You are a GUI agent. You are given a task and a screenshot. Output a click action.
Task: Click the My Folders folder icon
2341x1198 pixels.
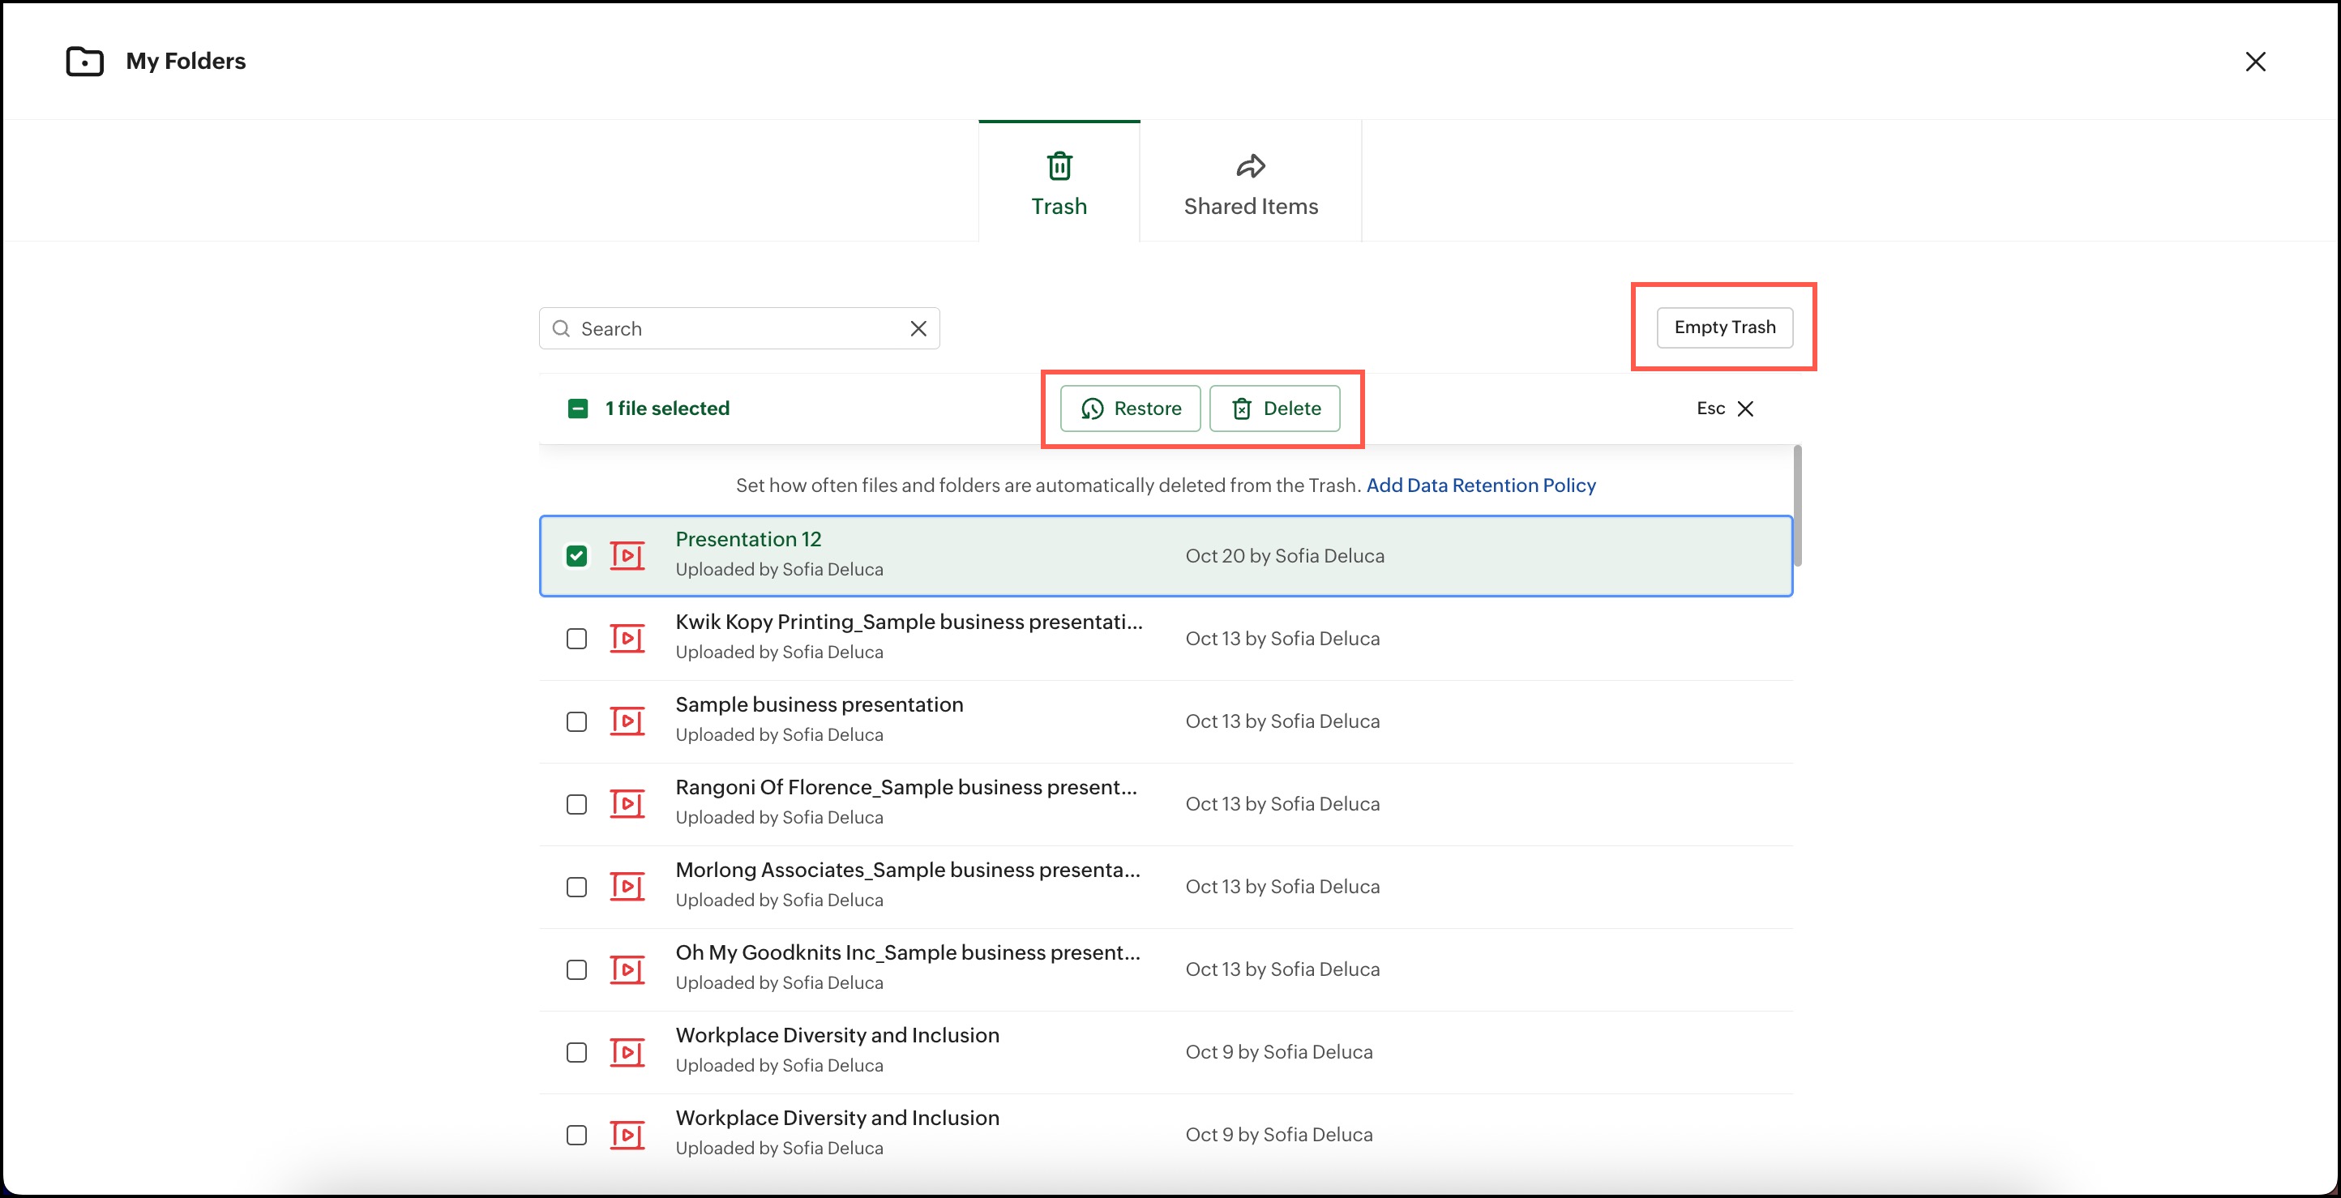pyautogui.click(x=84, y=61)
